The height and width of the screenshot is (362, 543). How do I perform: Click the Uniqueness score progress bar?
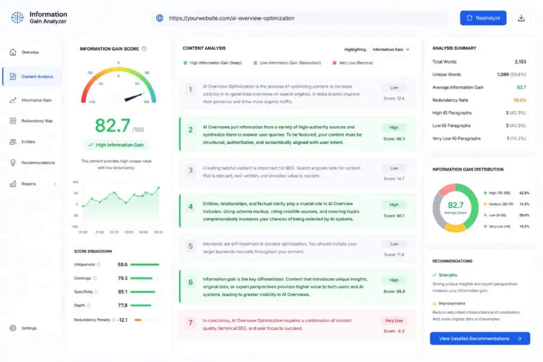click(145, 264)
